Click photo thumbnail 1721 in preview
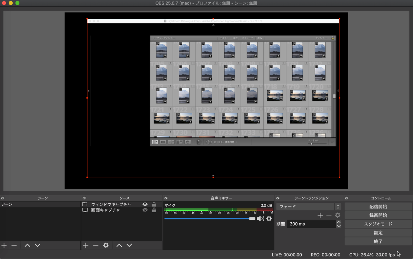The width and height of the screenshot is (413, 259). coord(162,118)
